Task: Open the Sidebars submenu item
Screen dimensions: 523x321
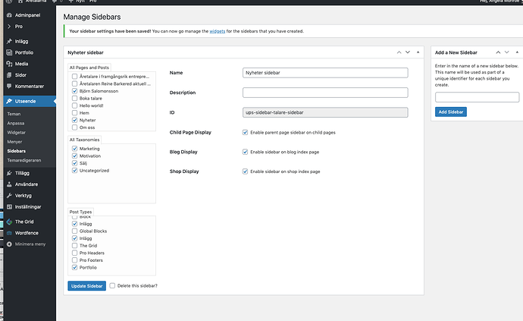Action: pos(17,151)
